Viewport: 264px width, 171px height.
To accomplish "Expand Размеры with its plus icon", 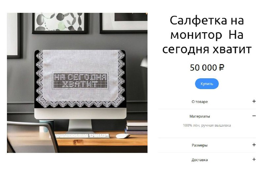I will [254, 145].
